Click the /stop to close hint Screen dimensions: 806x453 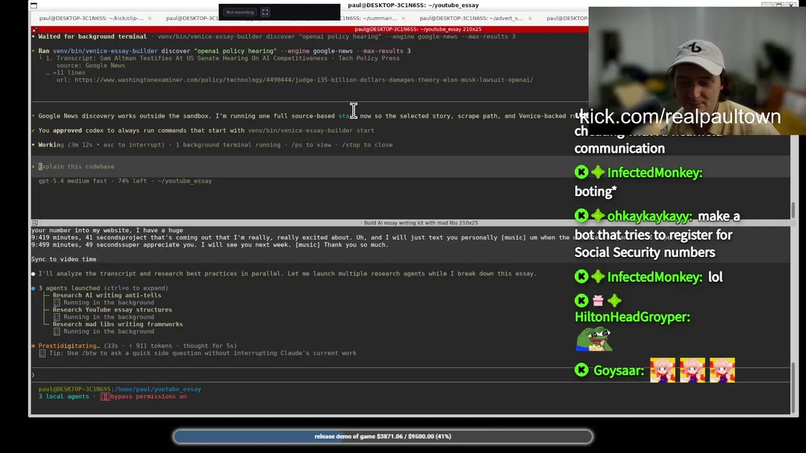[x=367, y=145]
